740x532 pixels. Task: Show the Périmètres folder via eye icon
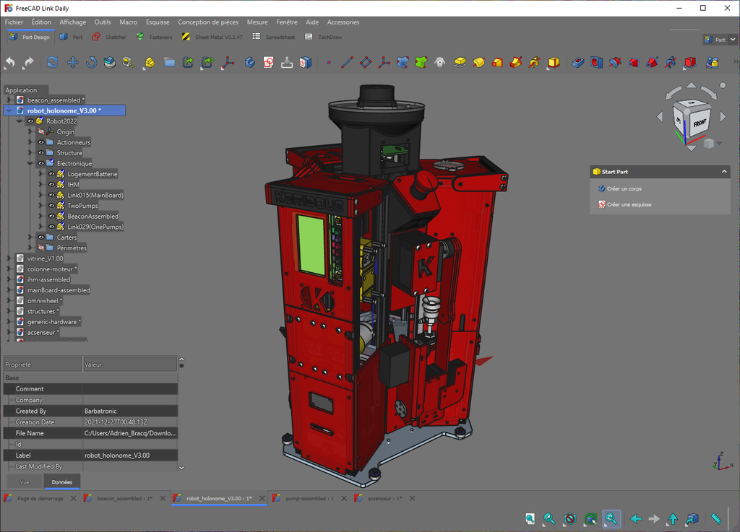coord(41,248)
